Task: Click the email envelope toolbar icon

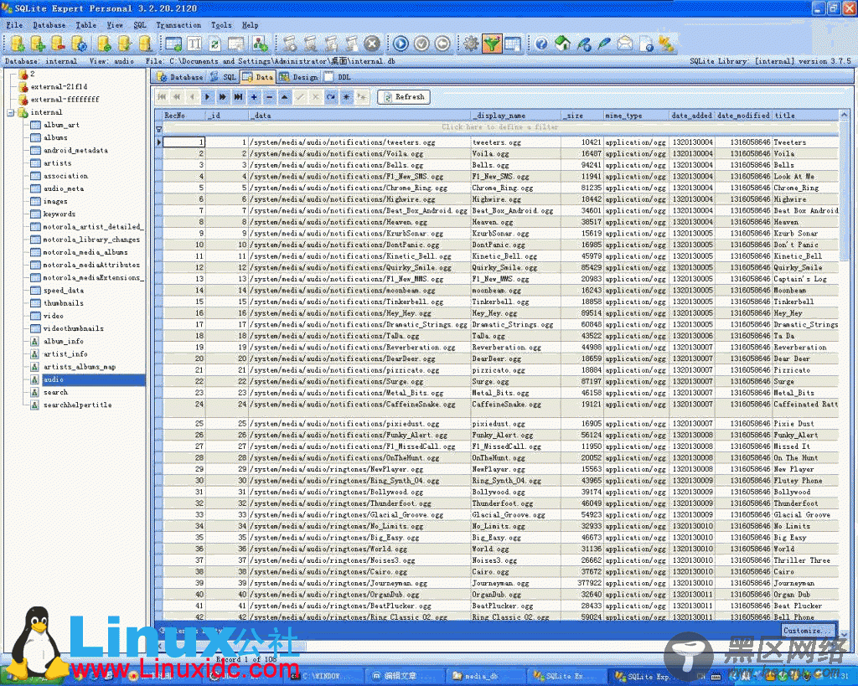Action: 625,44
